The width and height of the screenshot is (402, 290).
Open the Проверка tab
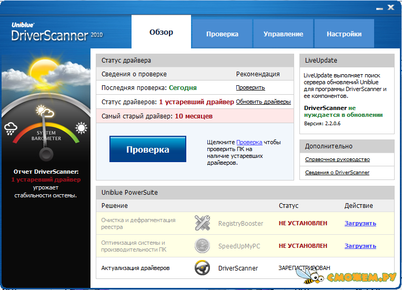[x=222, y=34]
